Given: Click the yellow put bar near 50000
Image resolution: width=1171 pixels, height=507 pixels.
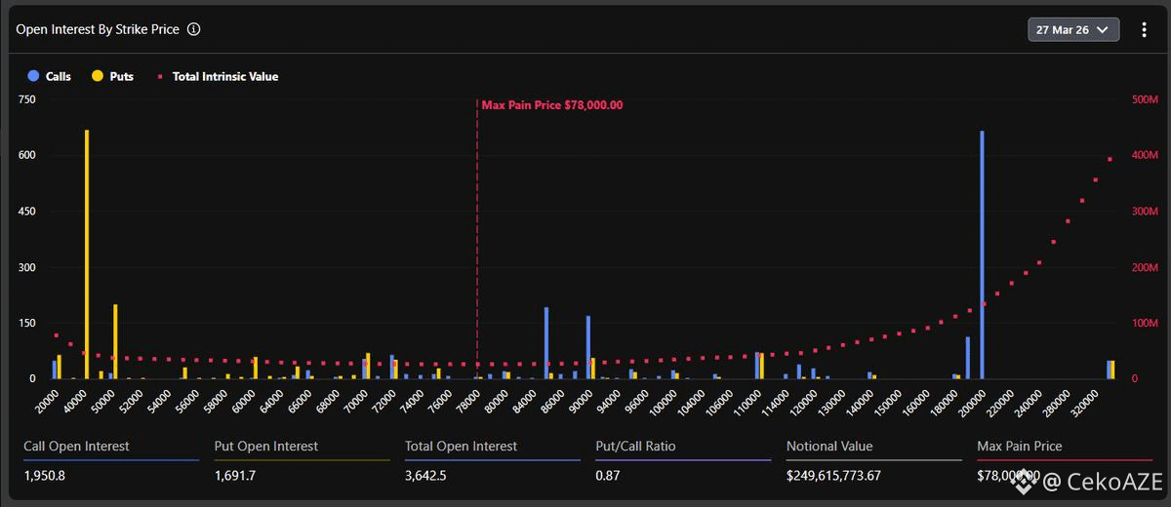Looking at the screenshot, I should (115, 341).
